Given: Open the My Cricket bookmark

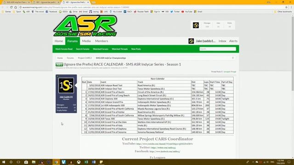Looking at the screenshot, I should coord(116,11).
